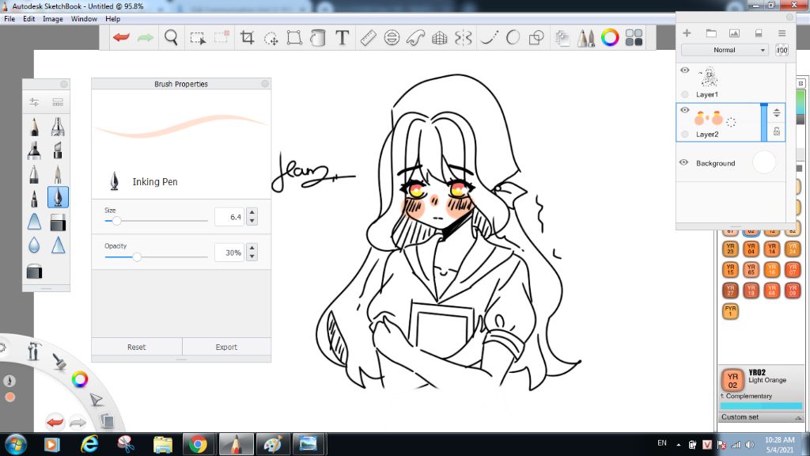Toggle the Layer Editor window icon
810x456 pixels.
click(562, 38)
